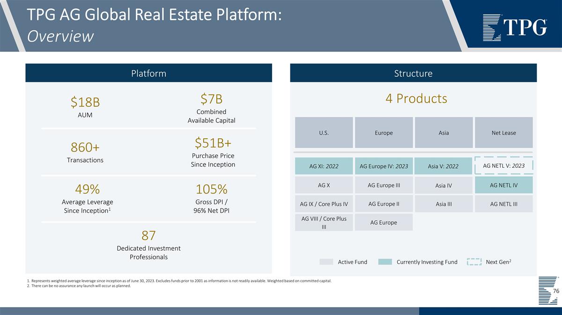562x315 pixels.
Task: Click the $18B AUM figure
Action: (x=85, y=102)
